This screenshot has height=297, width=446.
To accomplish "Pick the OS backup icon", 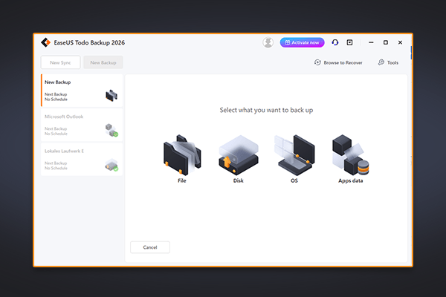I will [x=294, y=155].
